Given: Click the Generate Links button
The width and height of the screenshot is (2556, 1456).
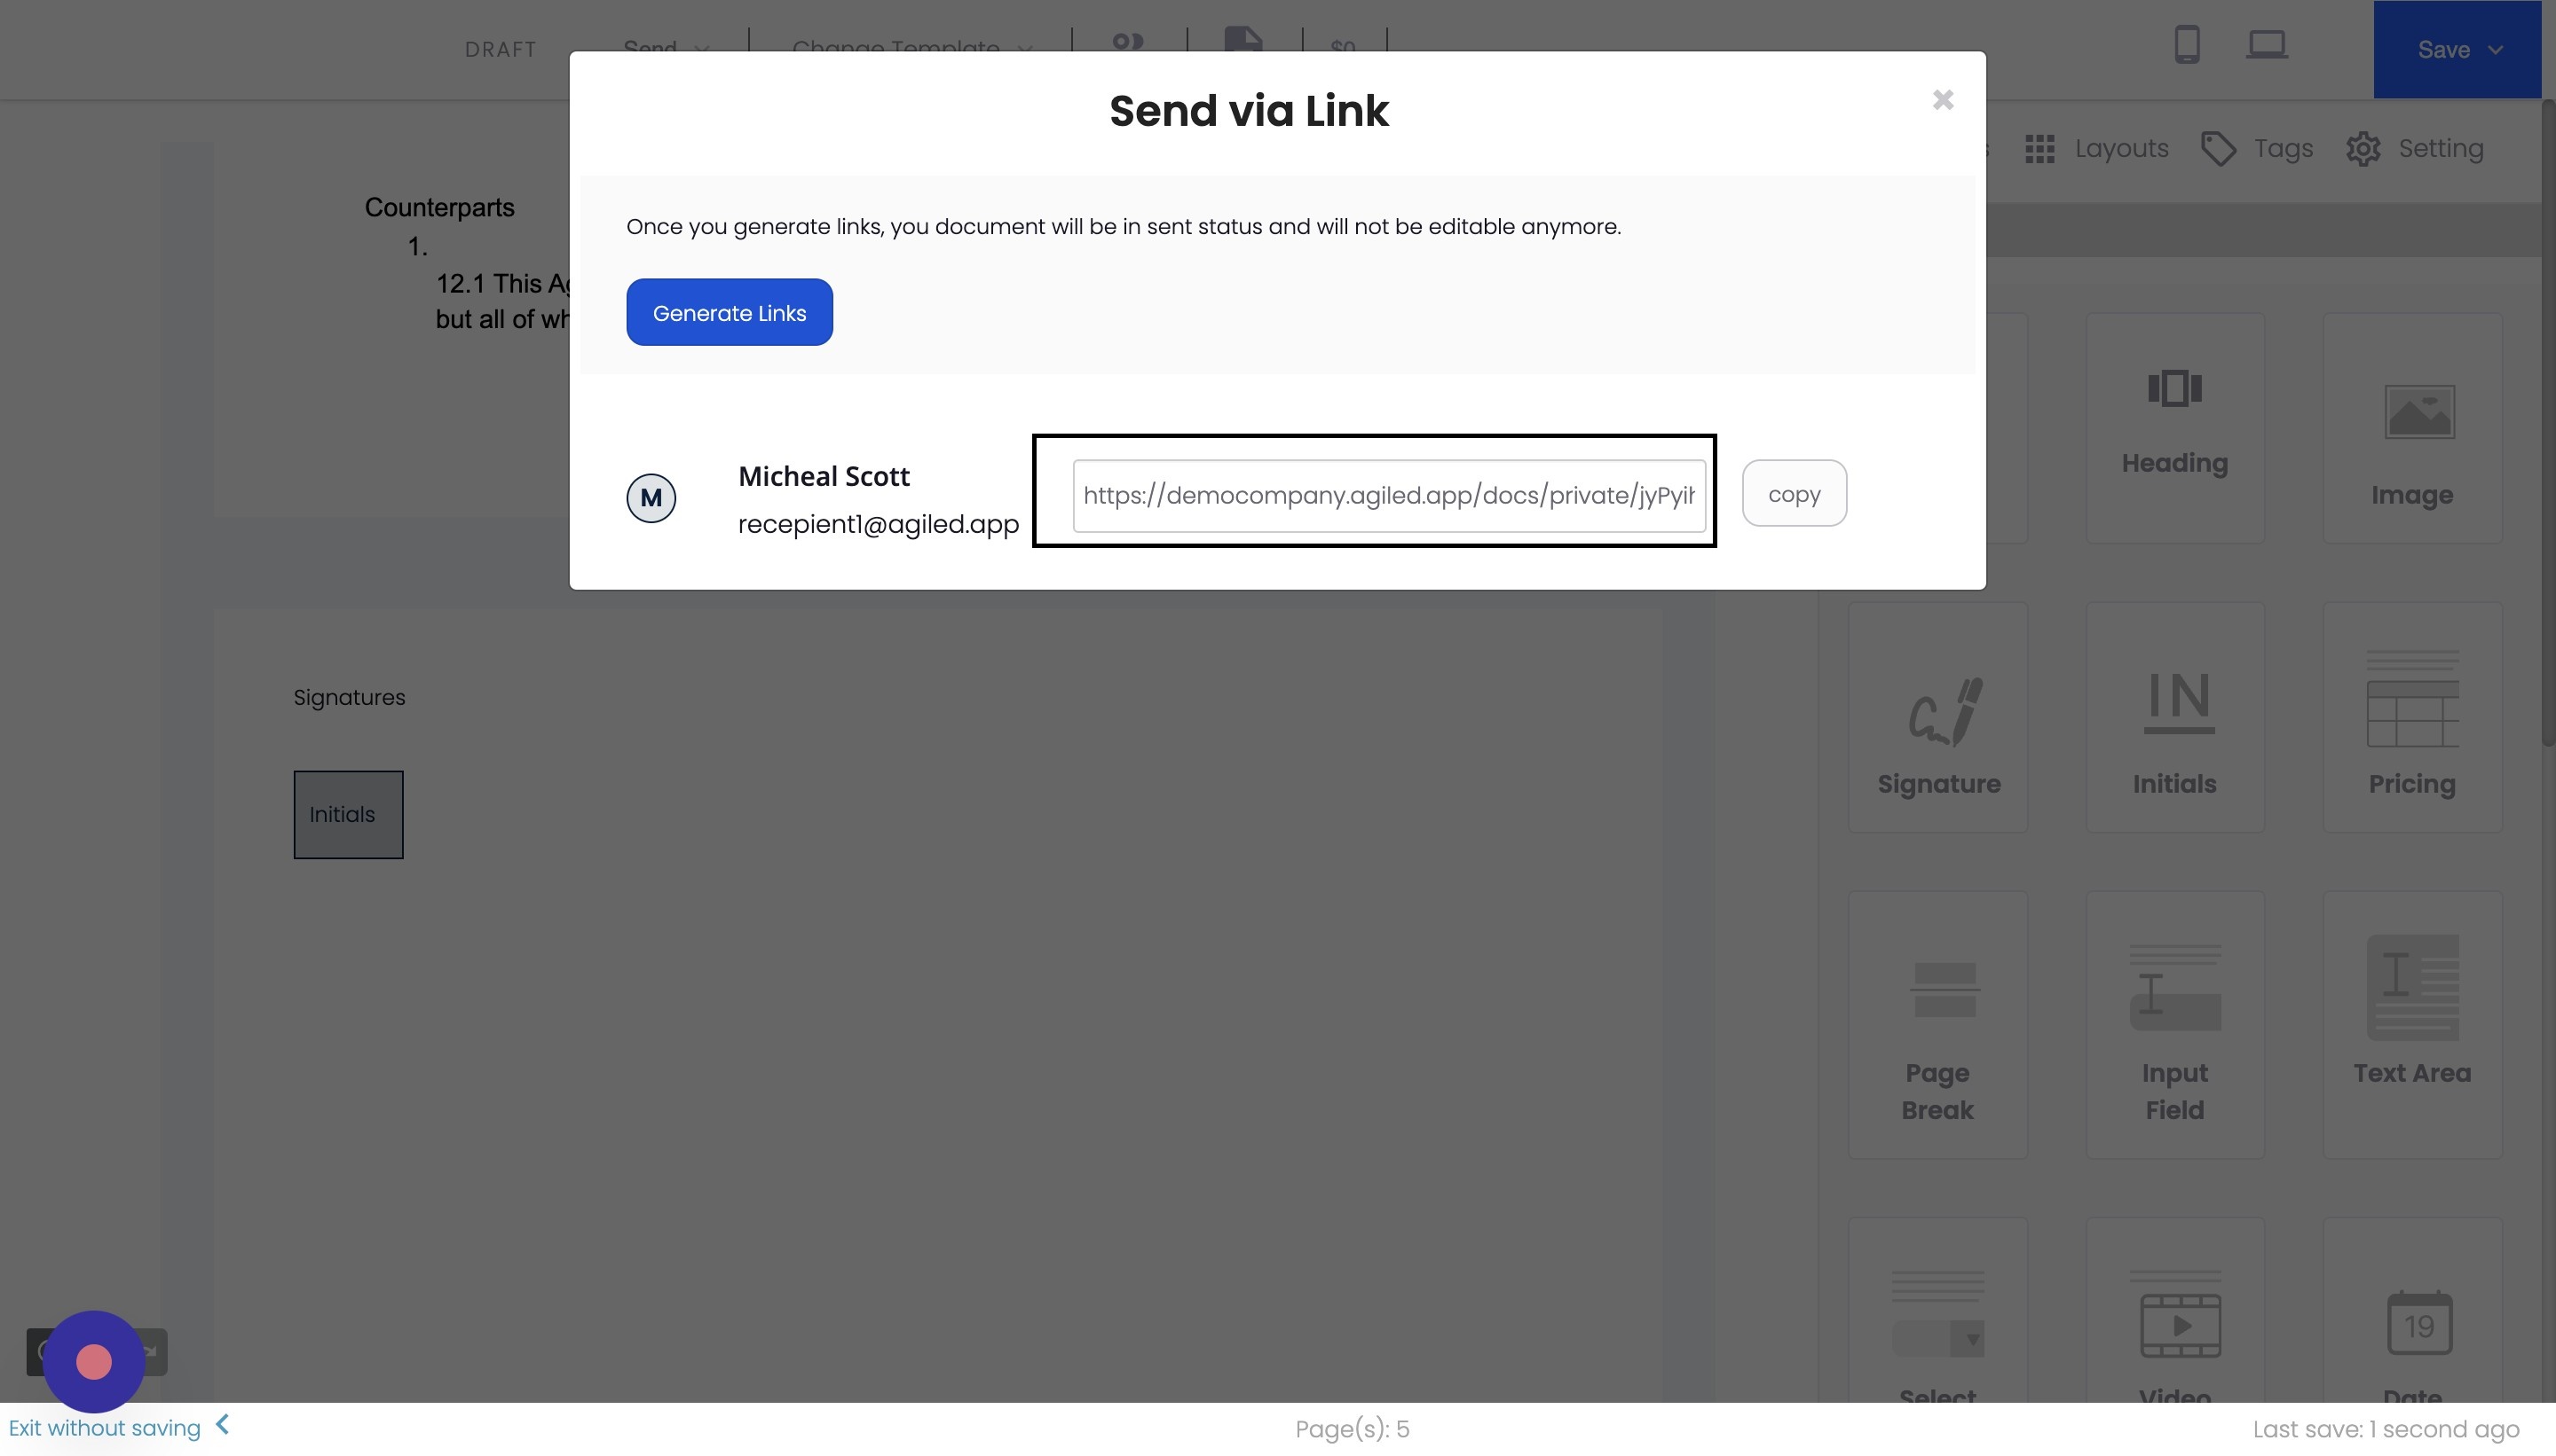Looking at the screenshot, I should pyautogui.click(x=730, y=312).
